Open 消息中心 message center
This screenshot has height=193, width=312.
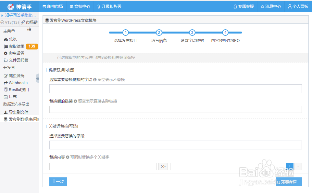[270, 6]
